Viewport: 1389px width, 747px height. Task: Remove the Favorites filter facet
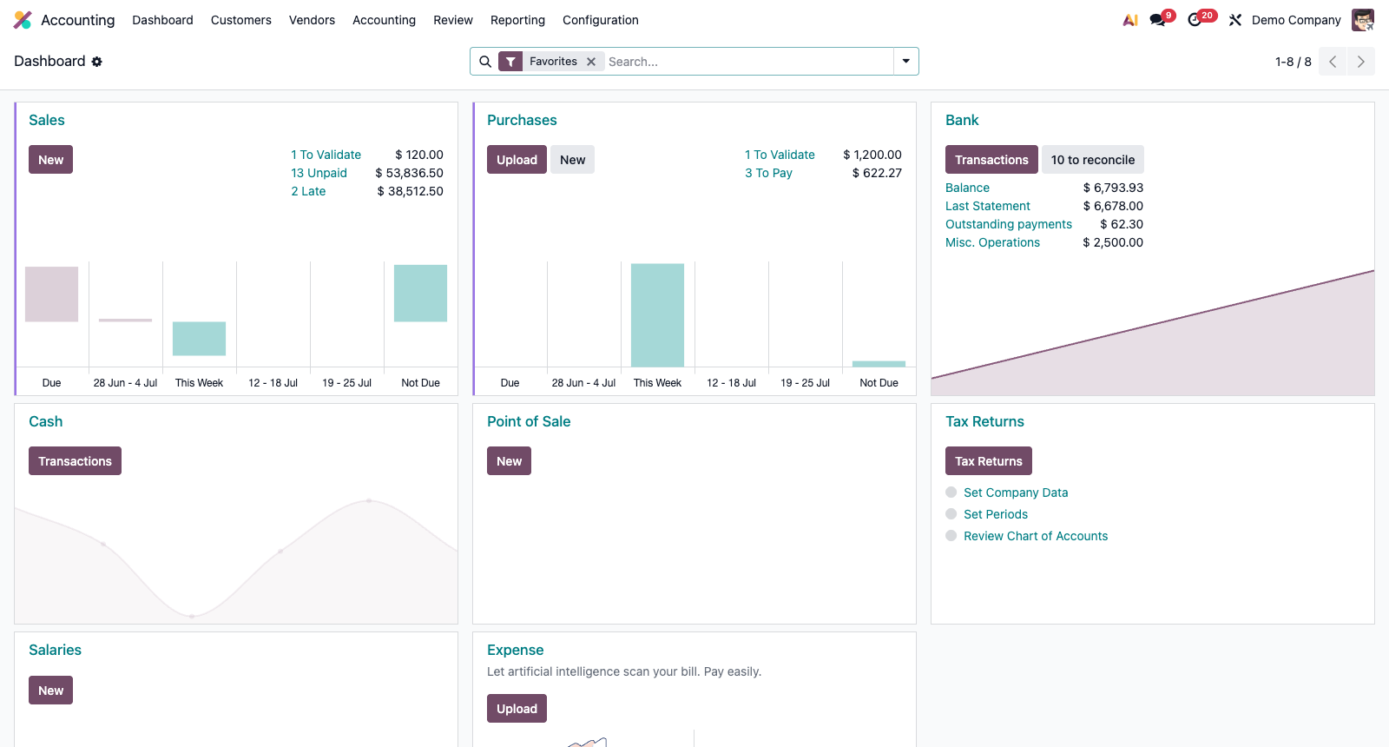(591, 62)
